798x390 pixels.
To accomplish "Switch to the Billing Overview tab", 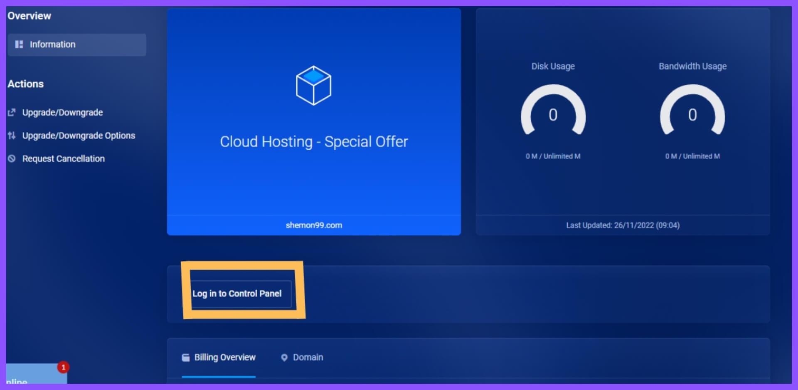I will (225, 358).
